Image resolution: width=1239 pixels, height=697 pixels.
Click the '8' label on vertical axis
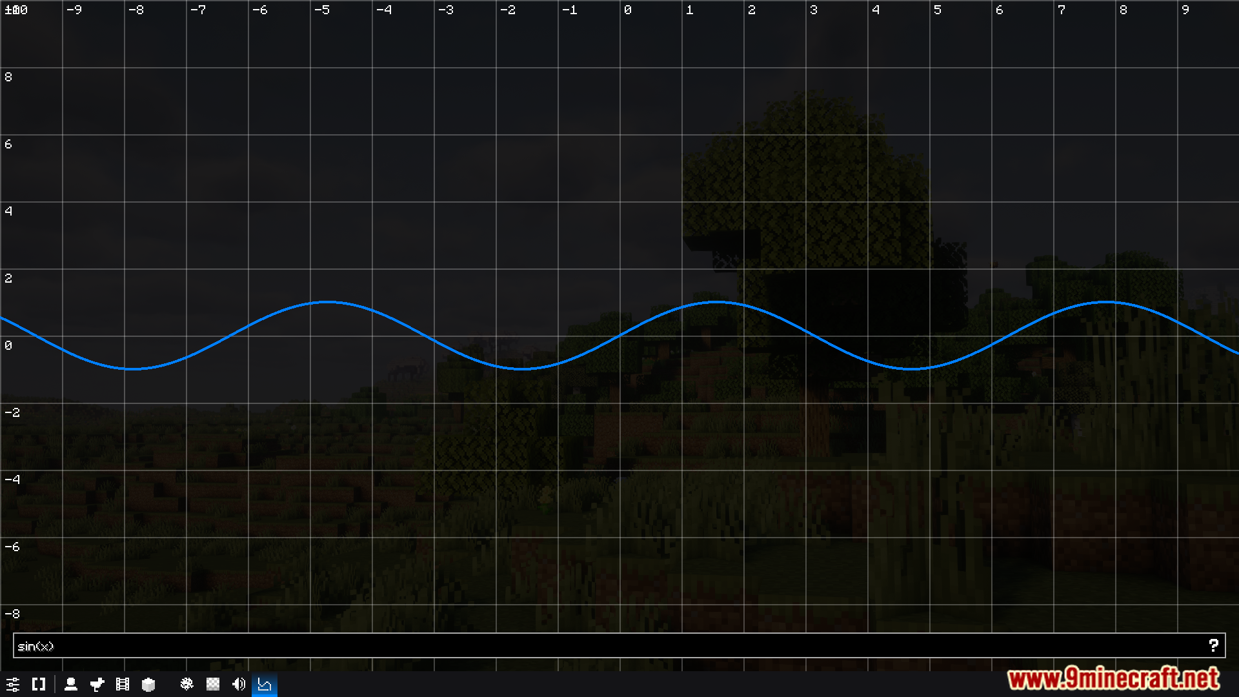pyautogui.click(x=8, y=77)
